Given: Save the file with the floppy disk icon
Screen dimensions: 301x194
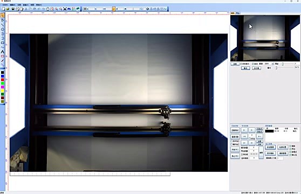Looking at the screenshot, I should coord(13,9).
